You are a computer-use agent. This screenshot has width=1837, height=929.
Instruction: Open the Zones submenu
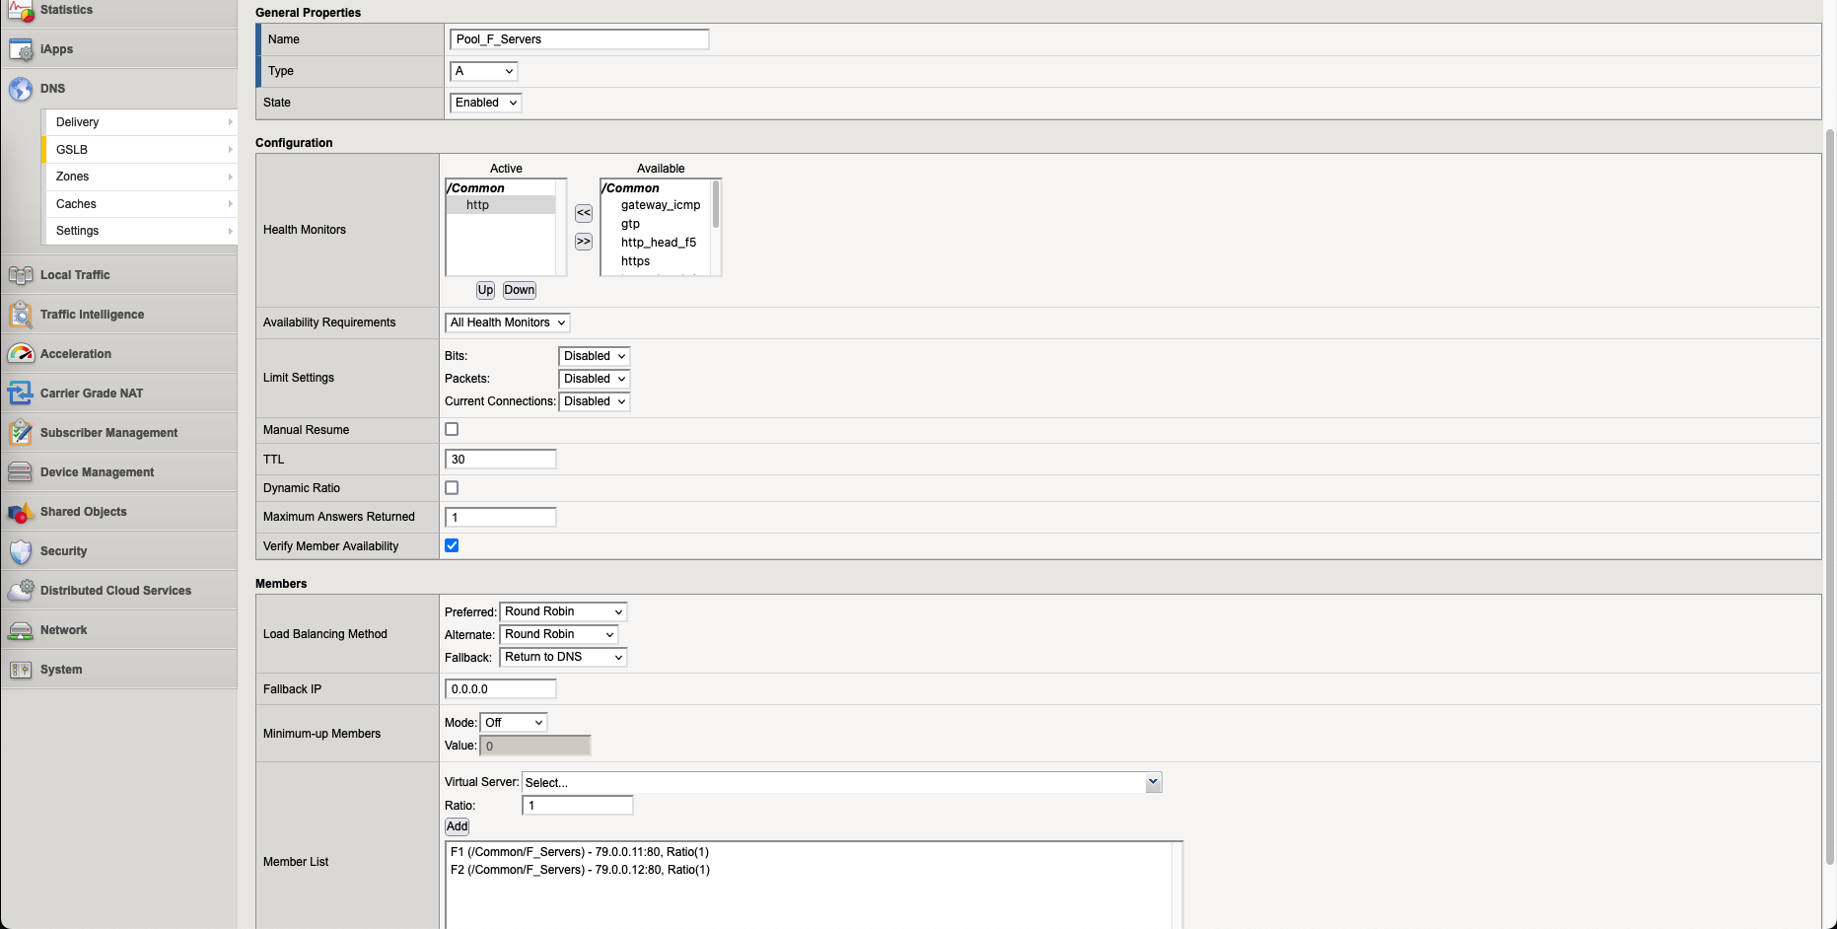click(140, 177)
